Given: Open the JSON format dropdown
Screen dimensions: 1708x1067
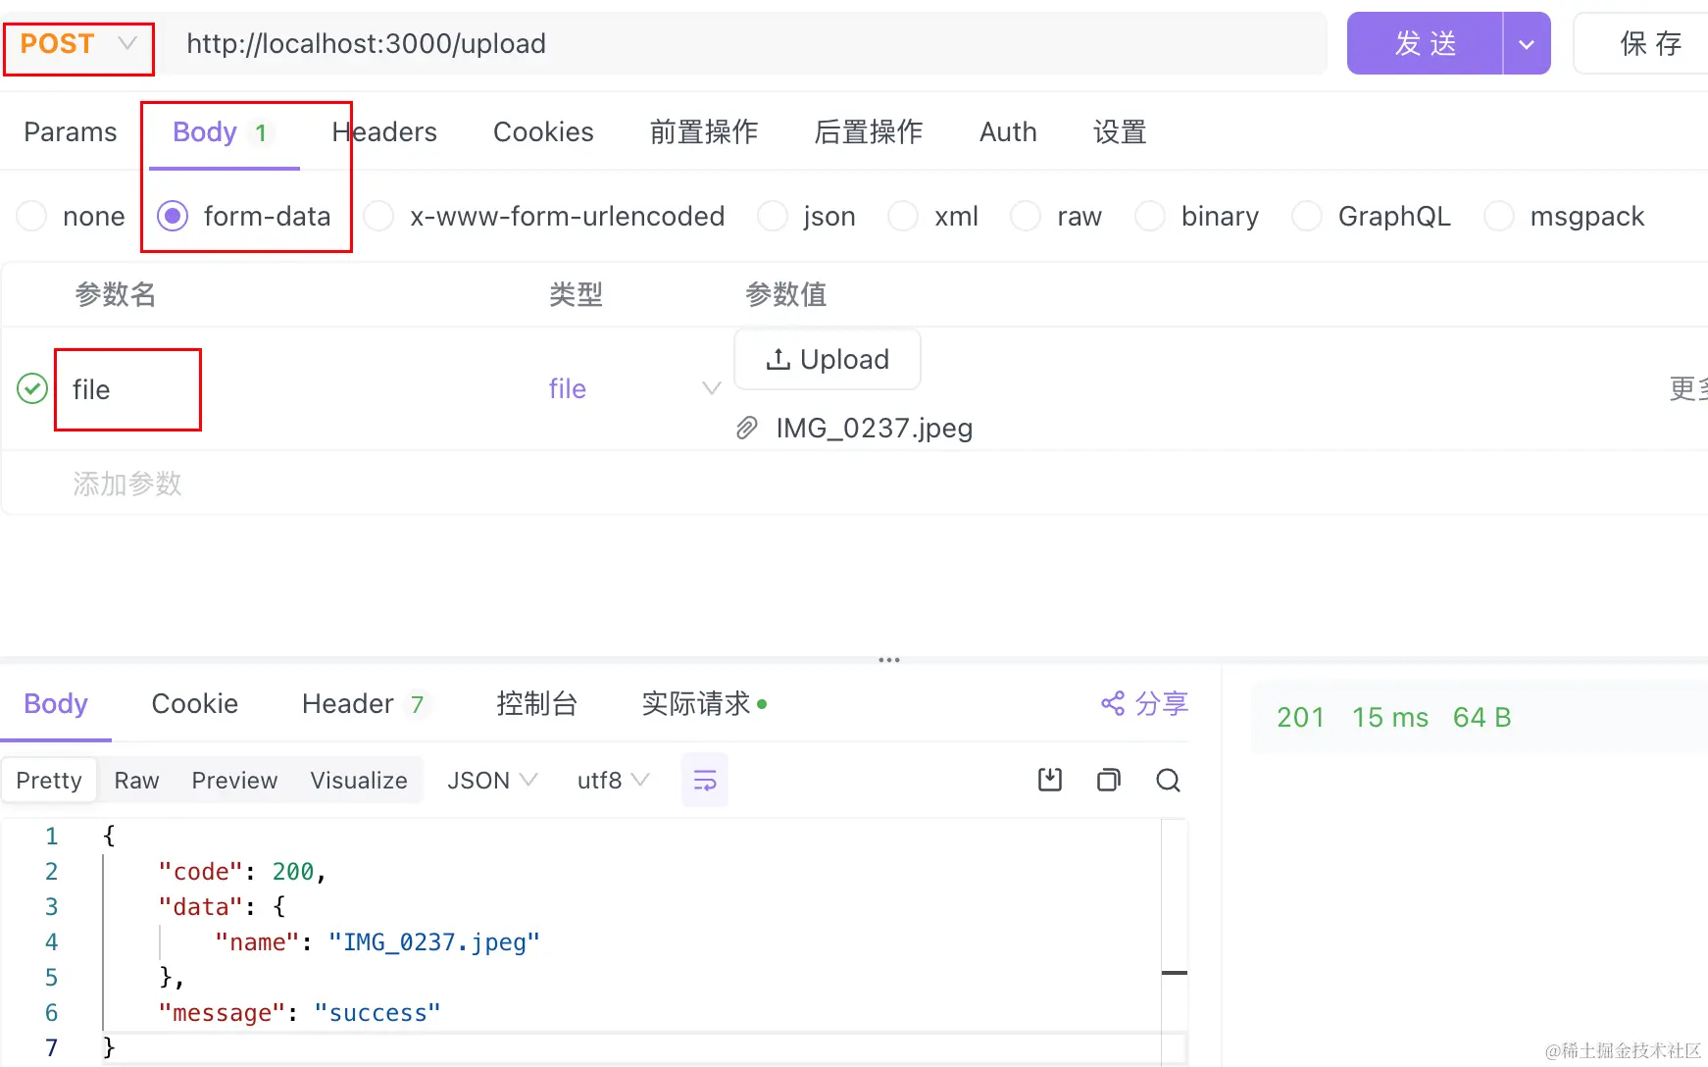Looking at the screenshot, I should point(492,780).
